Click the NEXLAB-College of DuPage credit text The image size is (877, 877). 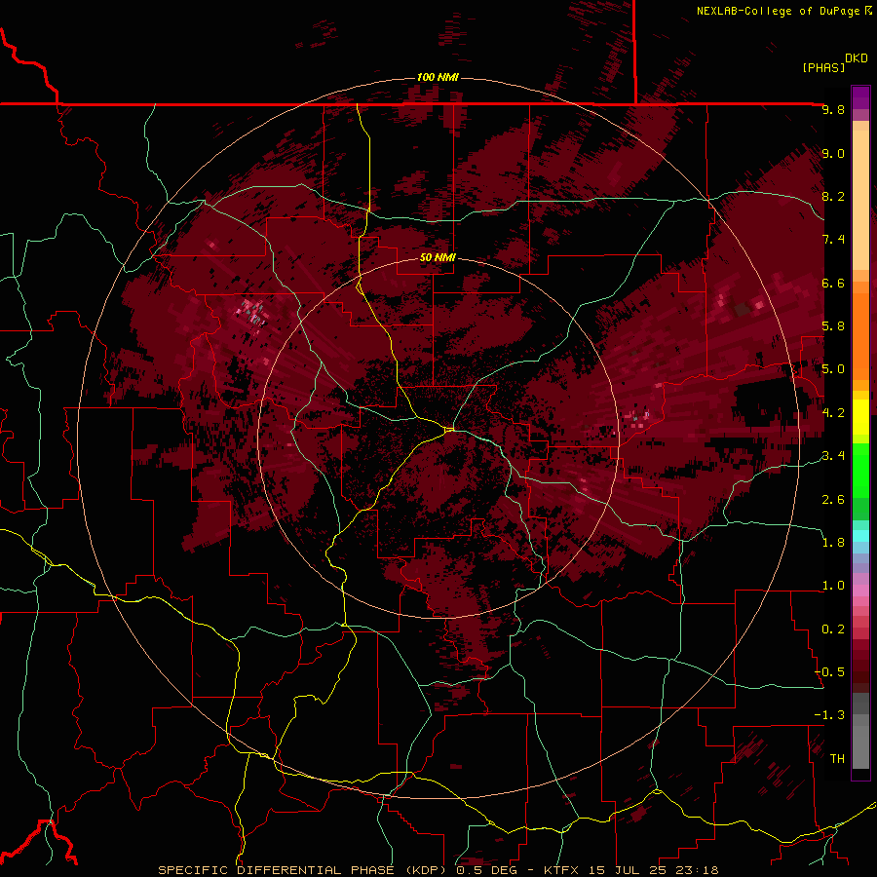pos(778,11)
